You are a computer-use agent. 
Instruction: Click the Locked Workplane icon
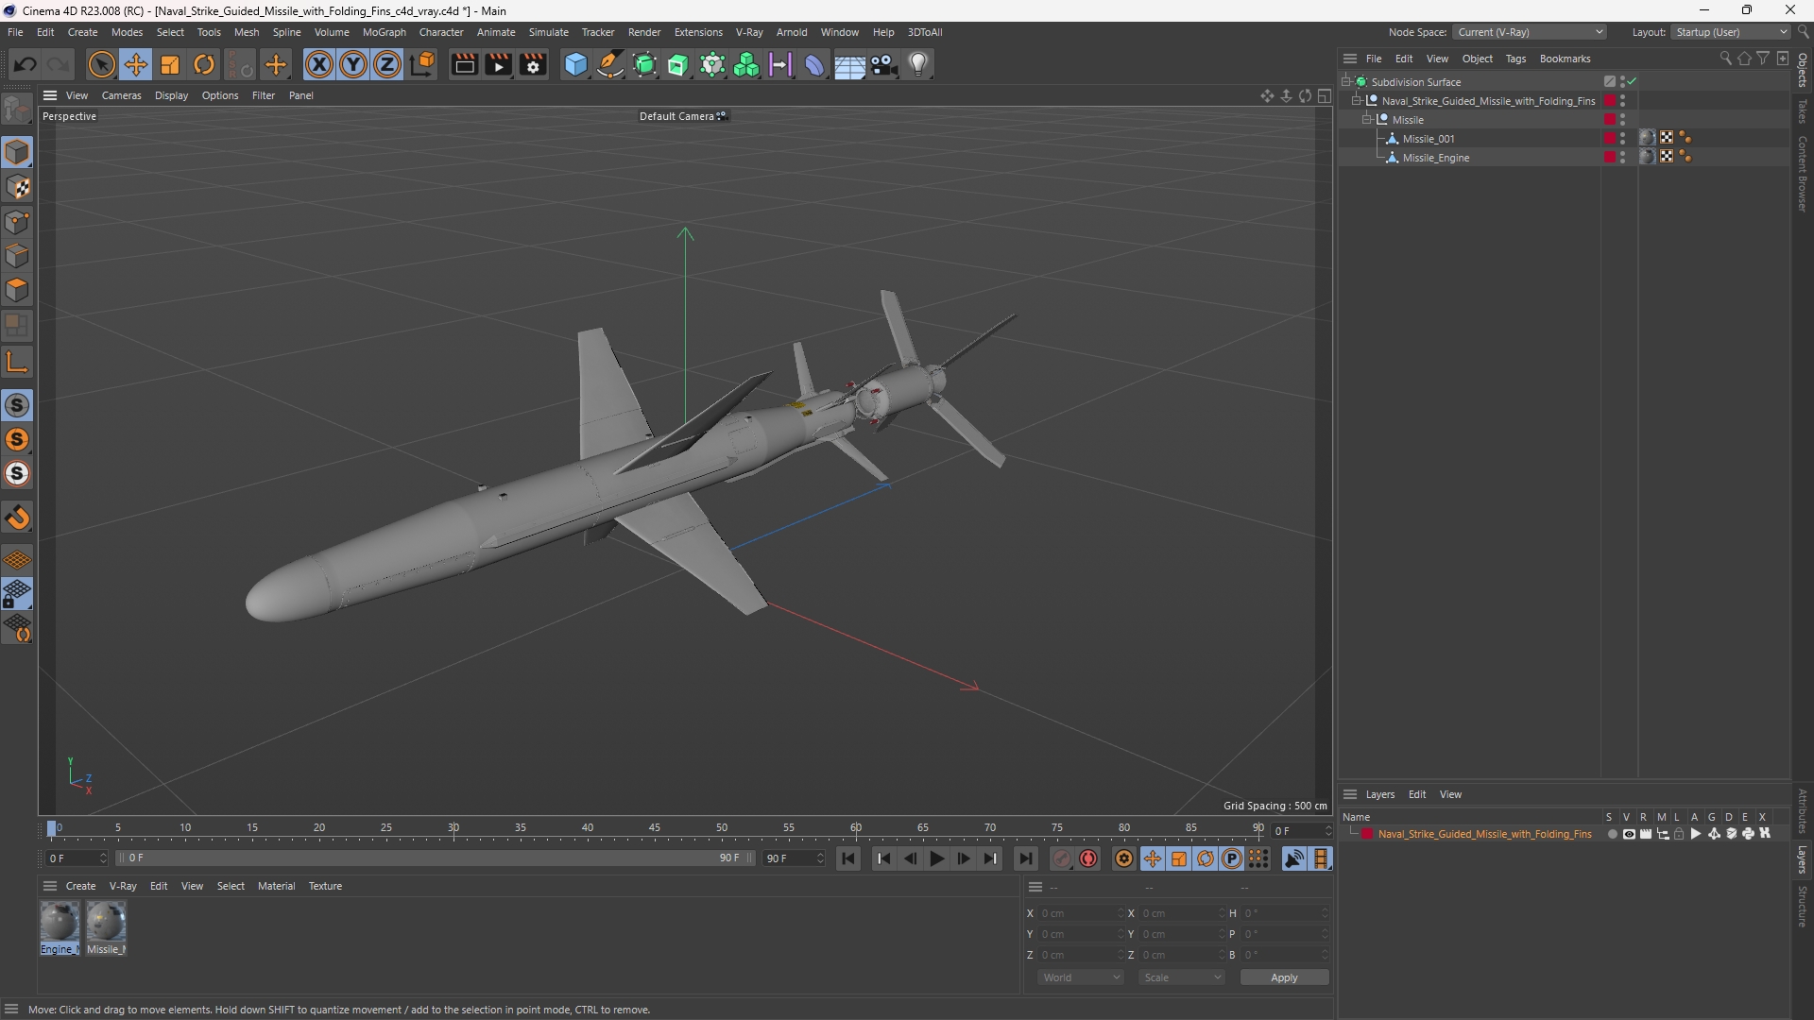[17, 594]
